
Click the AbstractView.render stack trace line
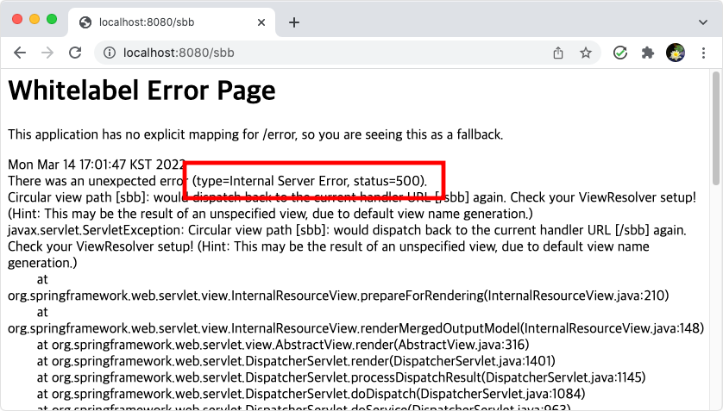(x=283, y=345)
